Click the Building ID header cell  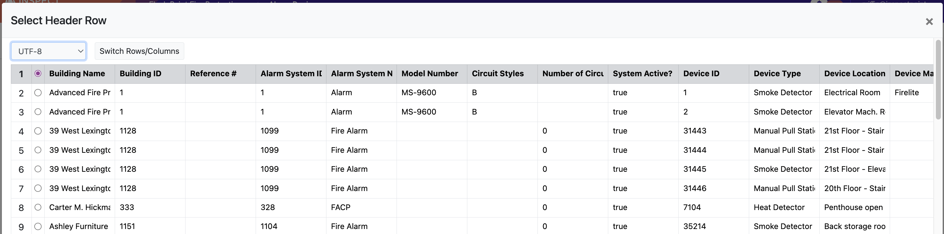tap(150, 74)
